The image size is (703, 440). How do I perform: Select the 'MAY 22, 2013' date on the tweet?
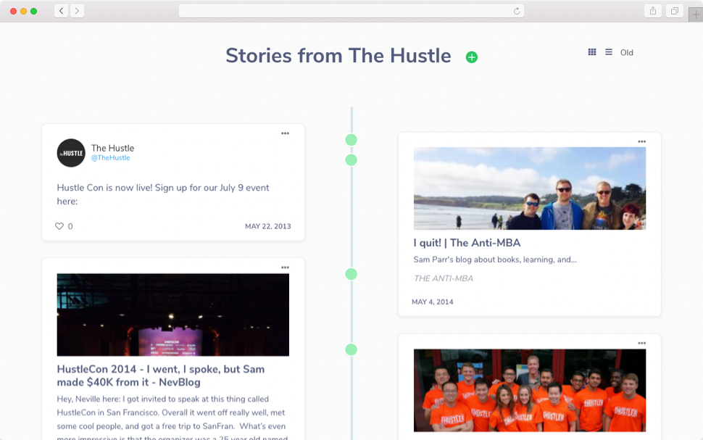(267, 226)
